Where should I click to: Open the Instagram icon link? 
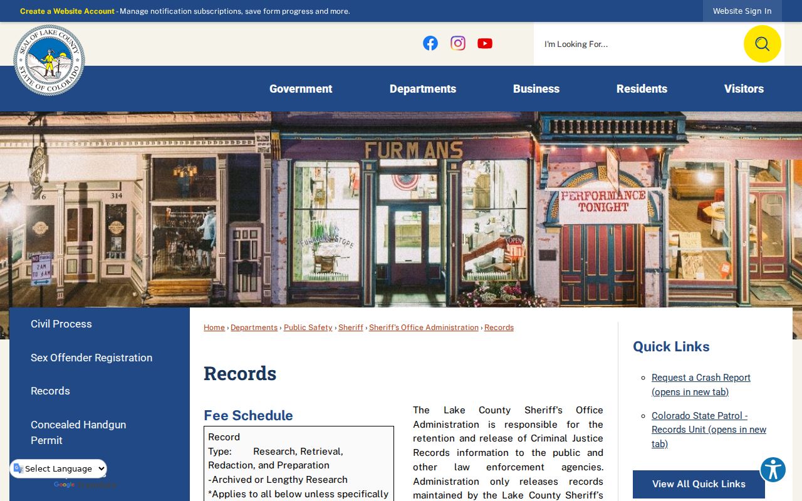pos(458,43)
